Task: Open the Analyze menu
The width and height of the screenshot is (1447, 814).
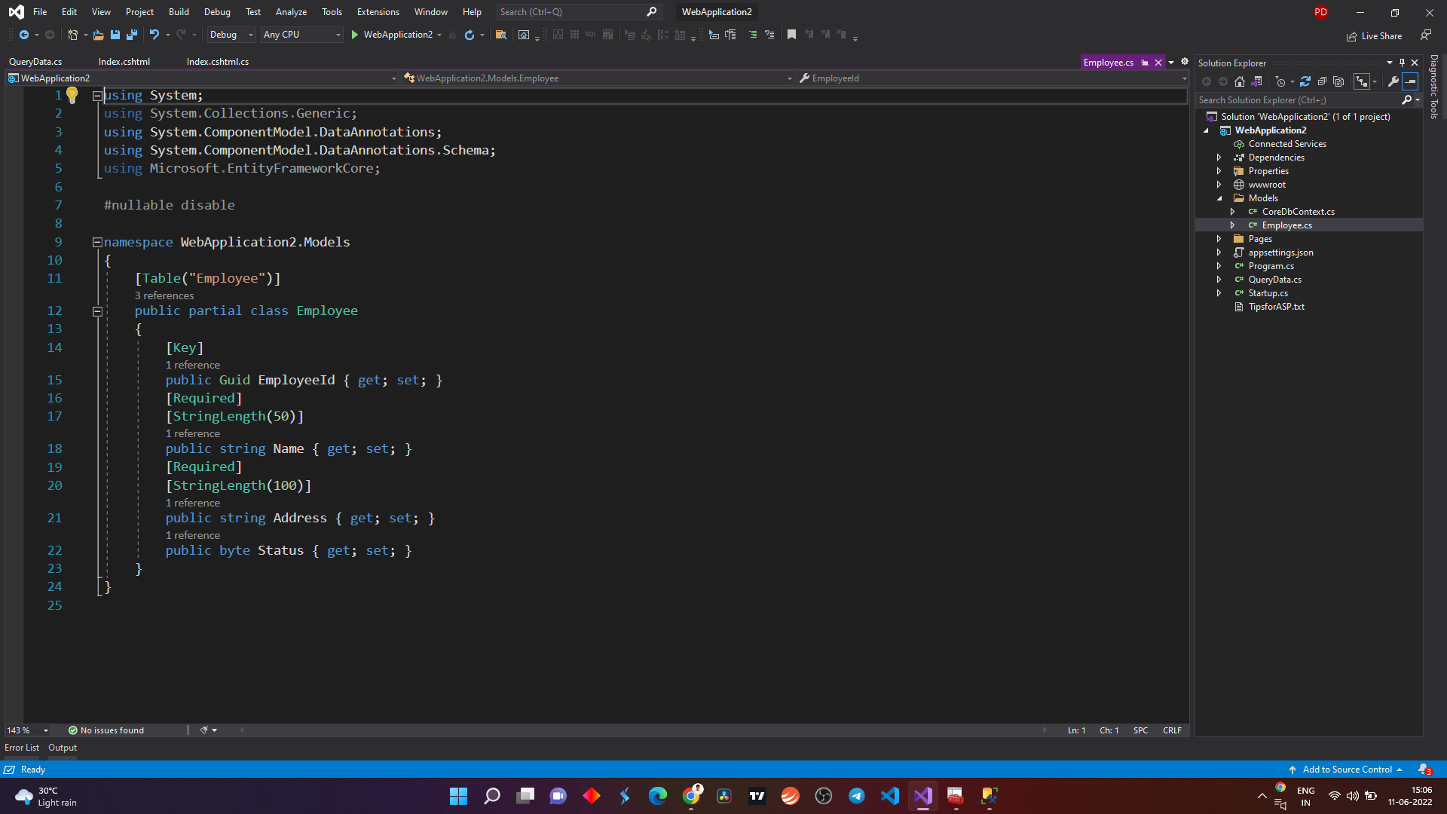Action: pyautogui.click(x=291, y=12)
